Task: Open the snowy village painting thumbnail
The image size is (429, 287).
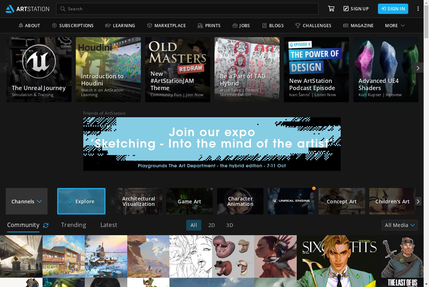Action: tap(106, 256)
